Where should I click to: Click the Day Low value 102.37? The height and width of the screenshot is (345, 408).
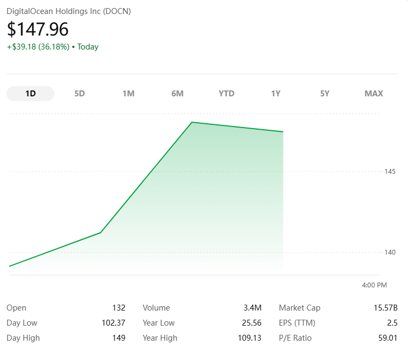click(113, 323)
